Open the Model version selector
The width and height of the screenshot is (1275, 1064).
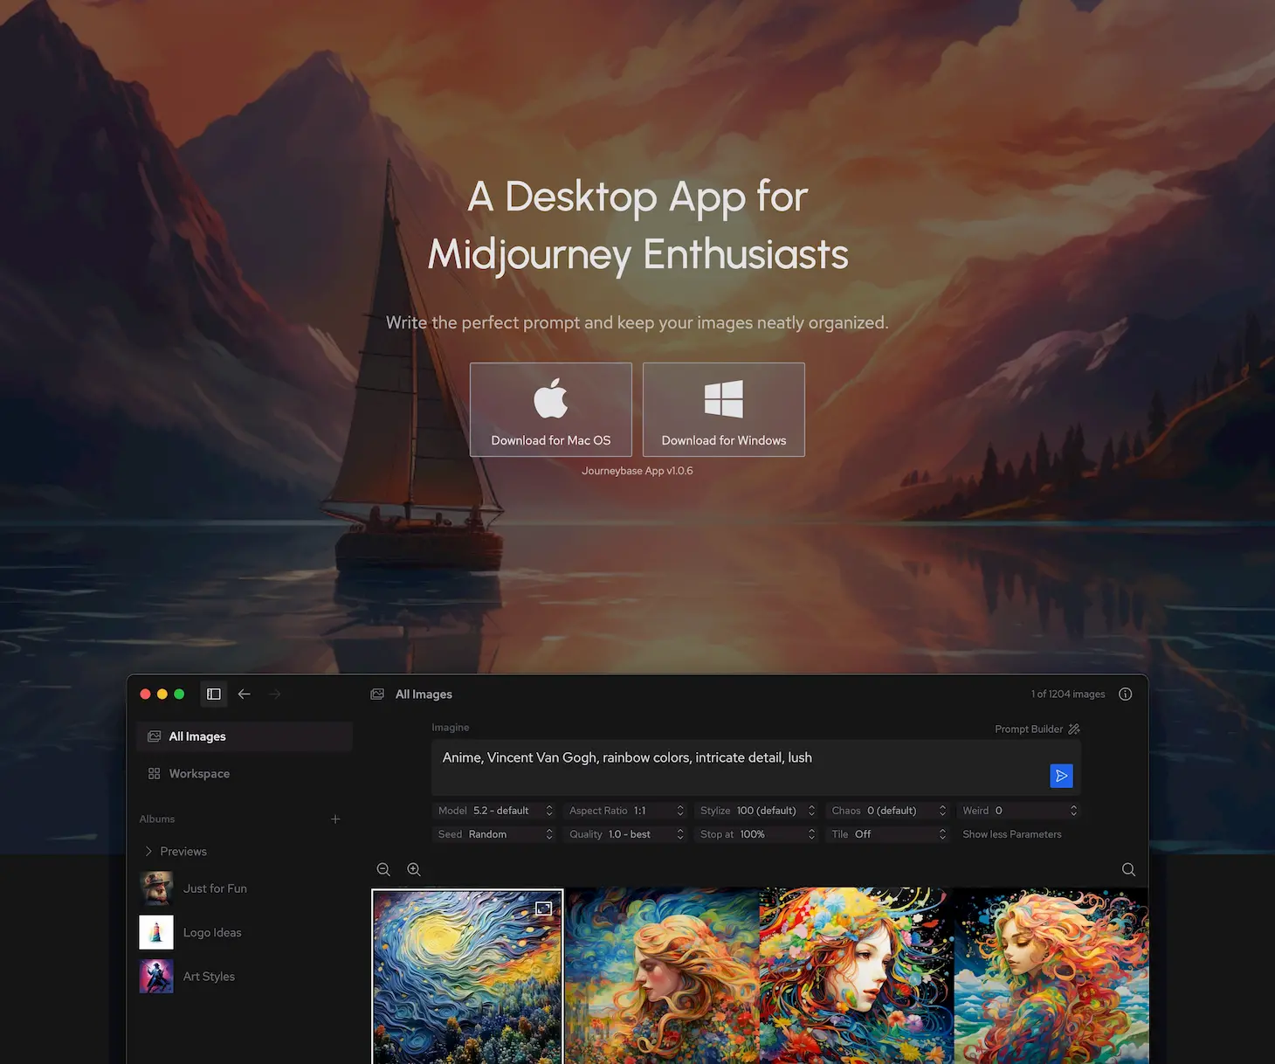pyautogui.click(x=494, y=811)
